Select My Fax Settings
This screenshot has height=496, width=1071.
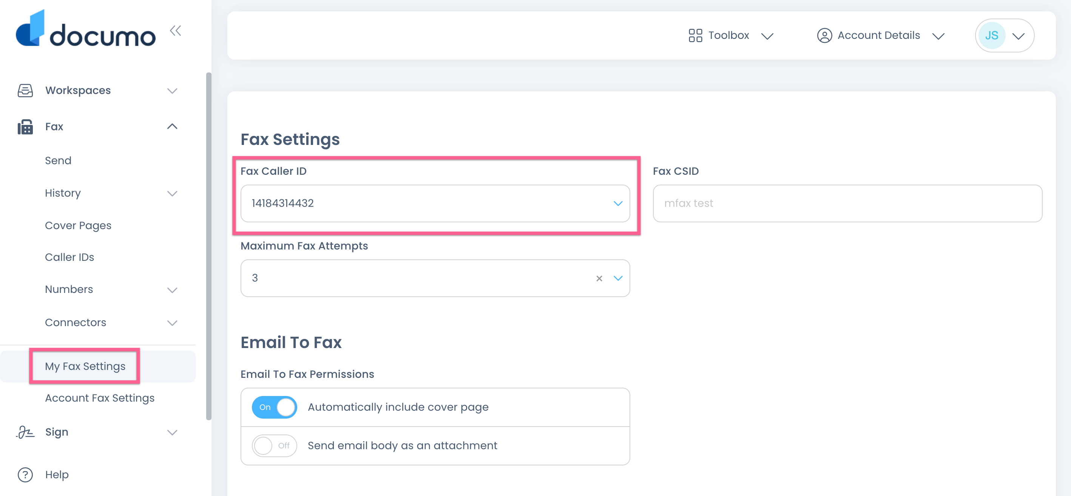point(85,366)
